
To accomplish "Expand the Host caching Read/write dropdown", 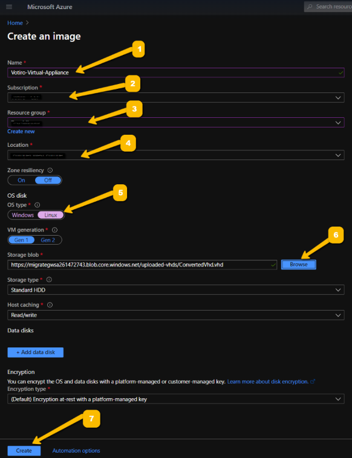I will [x=176, y=315].
